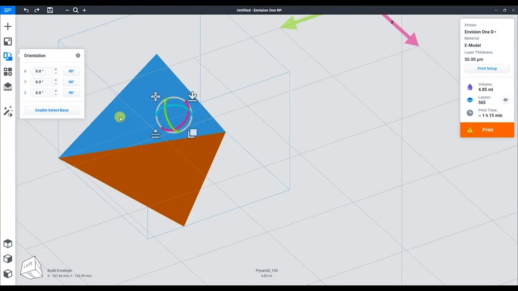Click the move gizmo handle on model

(155, 97)
